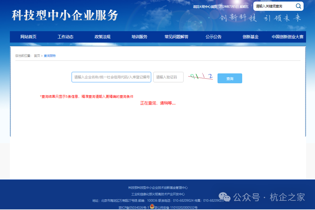
Task: Open the 网站首页 navigation menu item
Action: [28, 37]
